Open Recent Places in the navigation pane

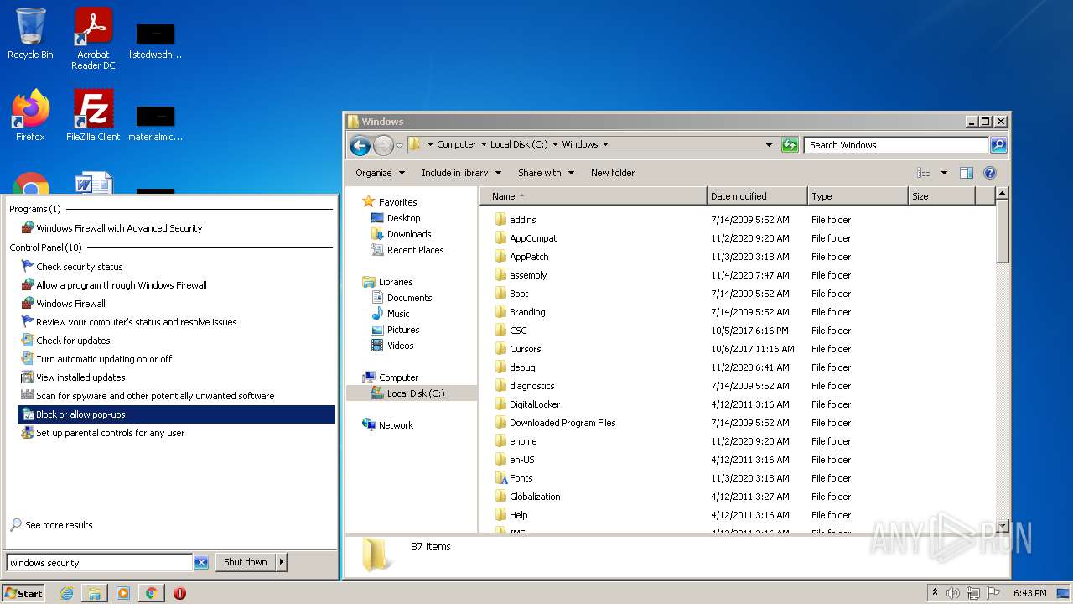click(x=415, y=250)
